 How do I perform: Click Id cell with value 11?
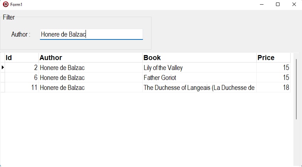[21, 88]
